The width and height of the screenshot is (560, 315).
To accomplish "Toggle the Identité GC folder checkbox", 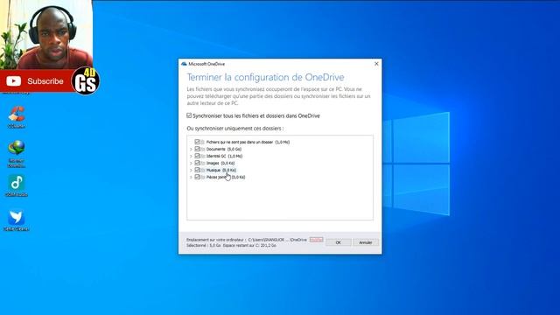I will pyautogui.click(x=197, y=156).
